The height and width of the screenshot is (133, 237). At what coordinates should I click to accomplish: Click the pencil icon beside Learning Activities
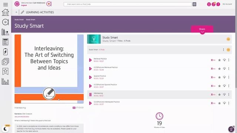tap(22, 12)
